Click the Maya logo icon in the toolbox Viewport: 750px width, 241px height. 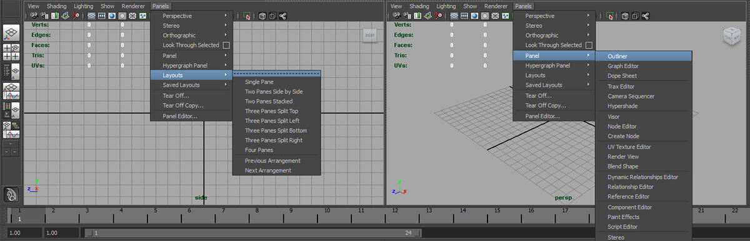[11, 195]
